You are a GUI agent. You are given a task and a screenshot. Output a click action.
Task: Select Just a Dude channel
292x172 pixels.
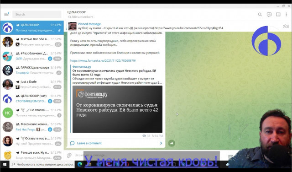point(32,85)
